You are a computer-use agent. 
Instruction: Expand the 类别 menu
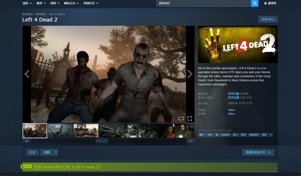click(x=55, y=3)
